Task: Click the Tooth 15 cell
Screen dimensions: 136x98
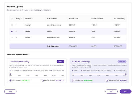Action: pos(50,31)
